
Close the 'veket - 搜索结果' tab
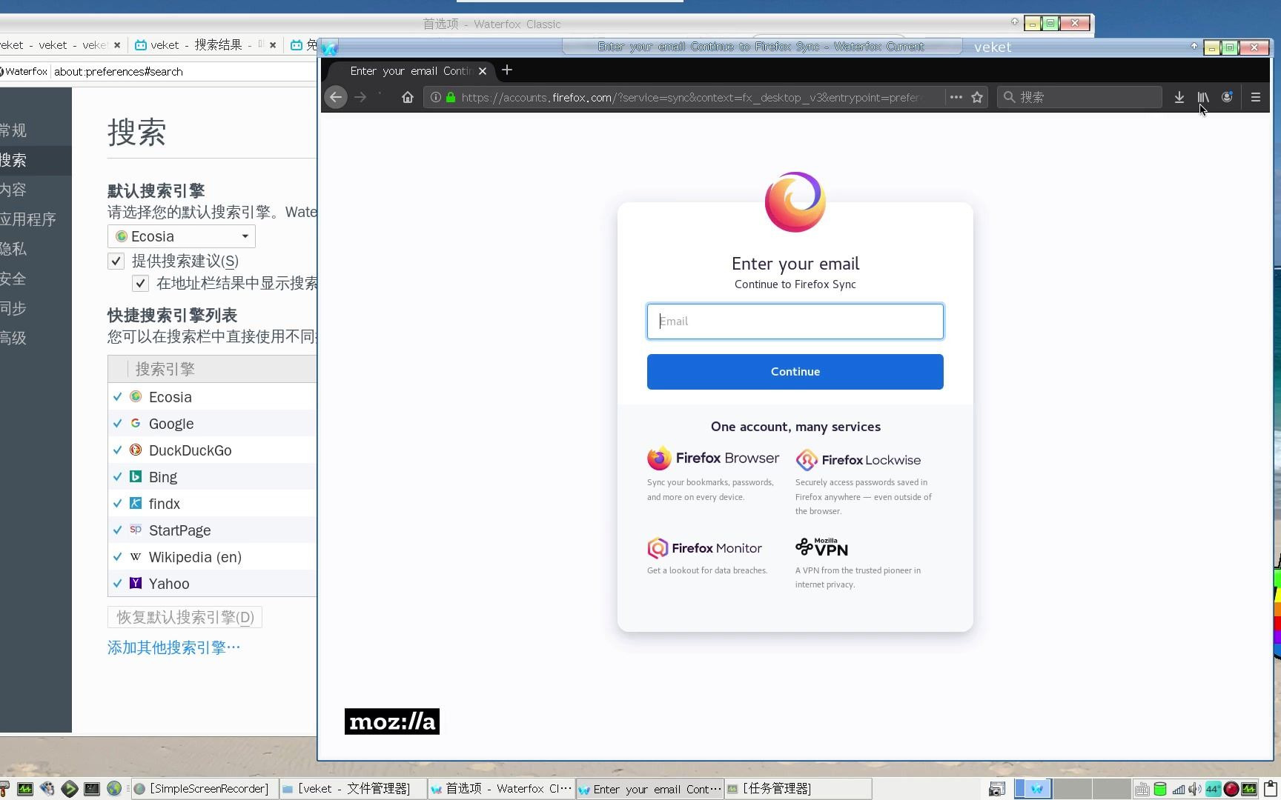point(273,45)
